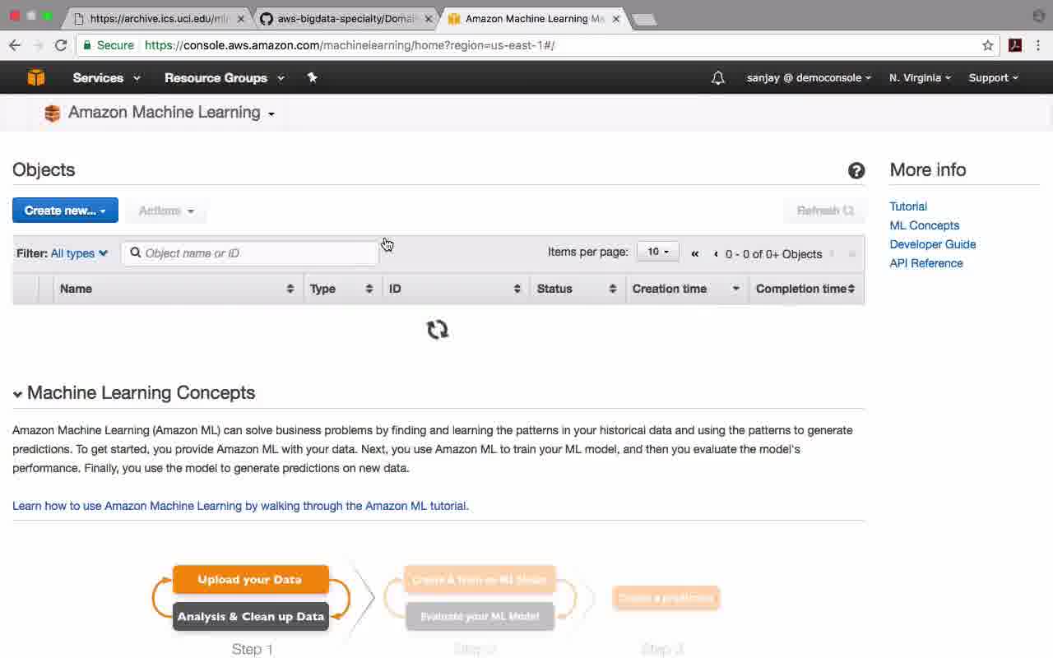Screen dimensions: 1053x658
Task: Click the Object name or ID search field
Action: point(250,253)
